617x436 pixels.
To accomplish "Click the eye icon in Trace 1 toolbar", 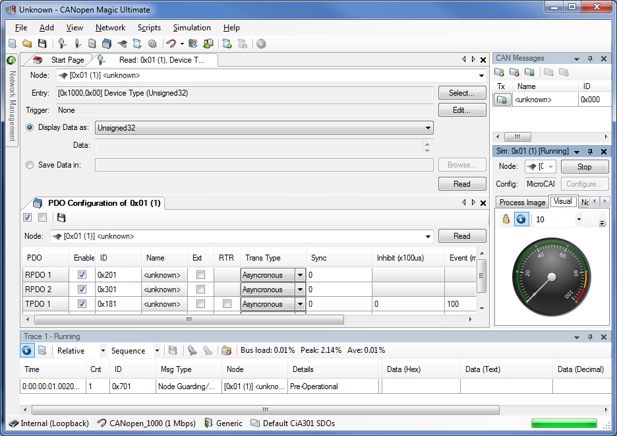I will click(26, 350).
